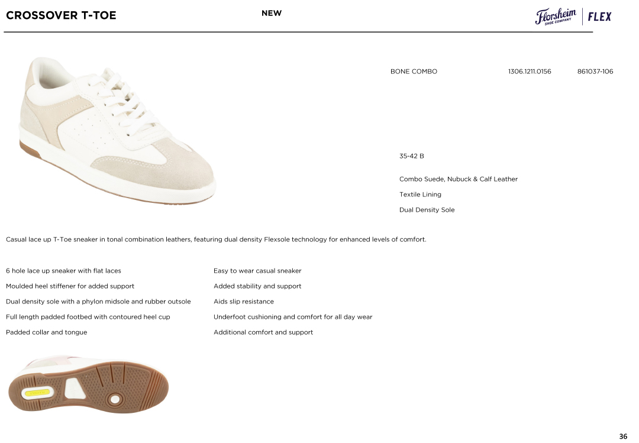Click the yellow label on the outsole

(35, 392)
